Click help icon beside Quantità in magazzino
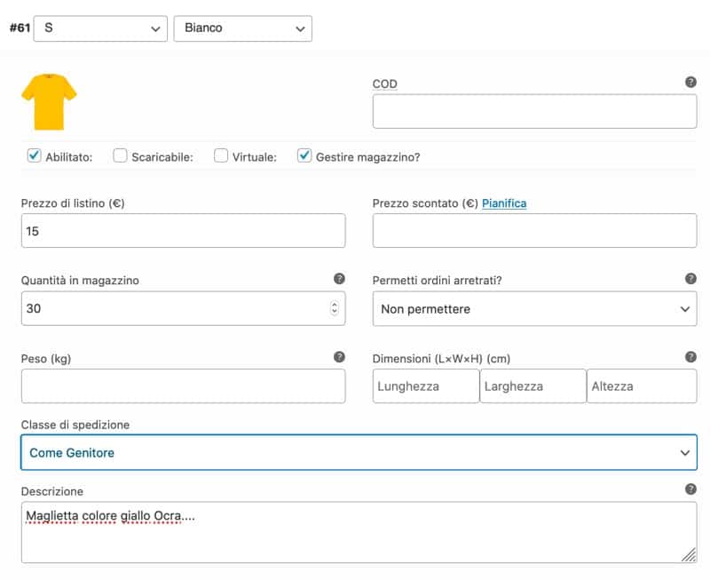The image size is (710, 580). 339,279
